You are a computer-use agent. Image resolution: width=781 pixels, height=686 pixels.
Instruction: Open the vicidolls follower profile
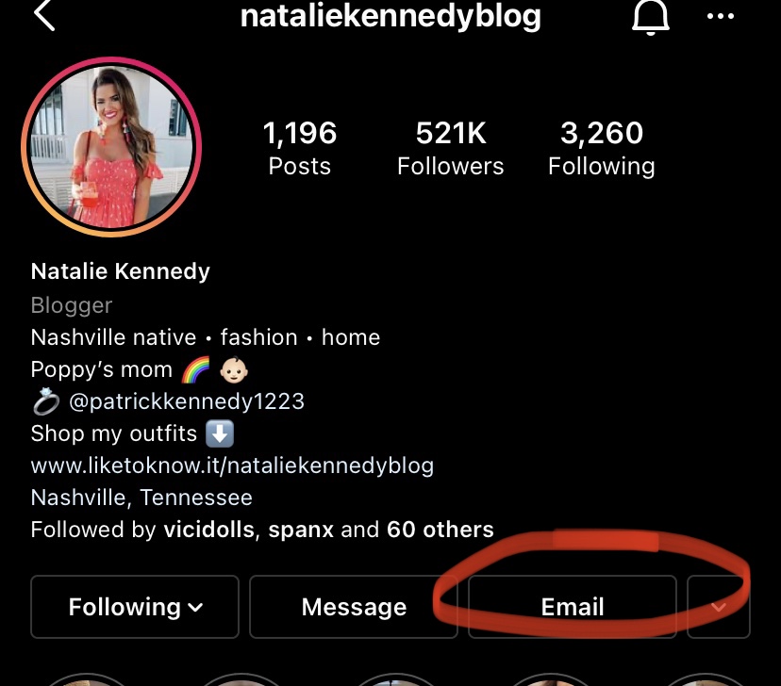pos(209,530)
